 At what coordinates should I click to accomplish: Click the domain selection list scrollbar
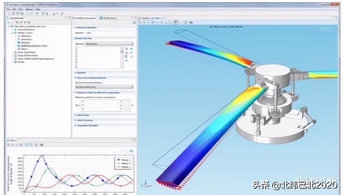click(122, 58)
